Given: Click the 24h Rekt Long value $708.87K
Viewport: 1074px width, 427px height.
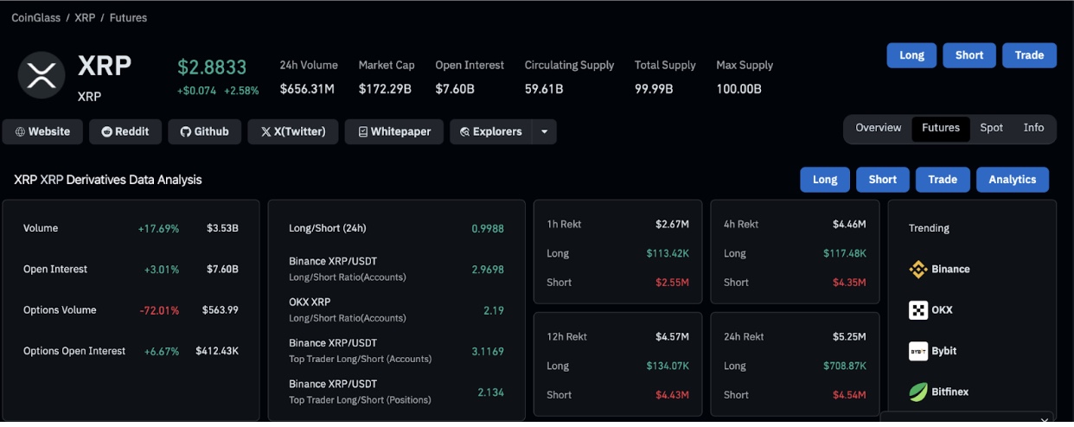Looking at the screenshot, I should [x=844, y=366].
